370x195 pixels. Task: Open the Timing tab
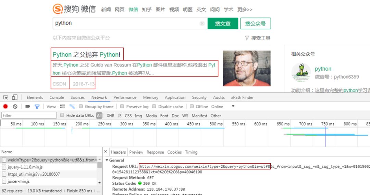[191, 152]
